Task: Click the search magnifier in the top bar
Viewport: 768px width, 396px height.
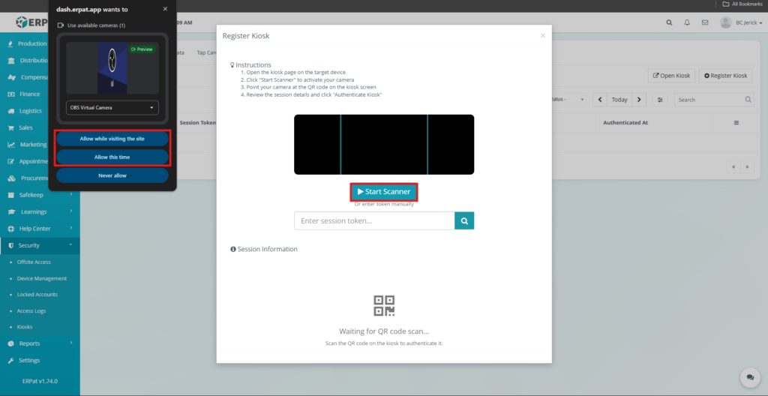Action: 669,22
